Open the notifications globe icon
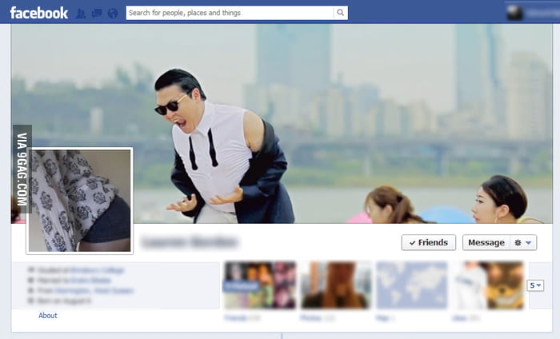560x339 pixels. pos(112,13)
